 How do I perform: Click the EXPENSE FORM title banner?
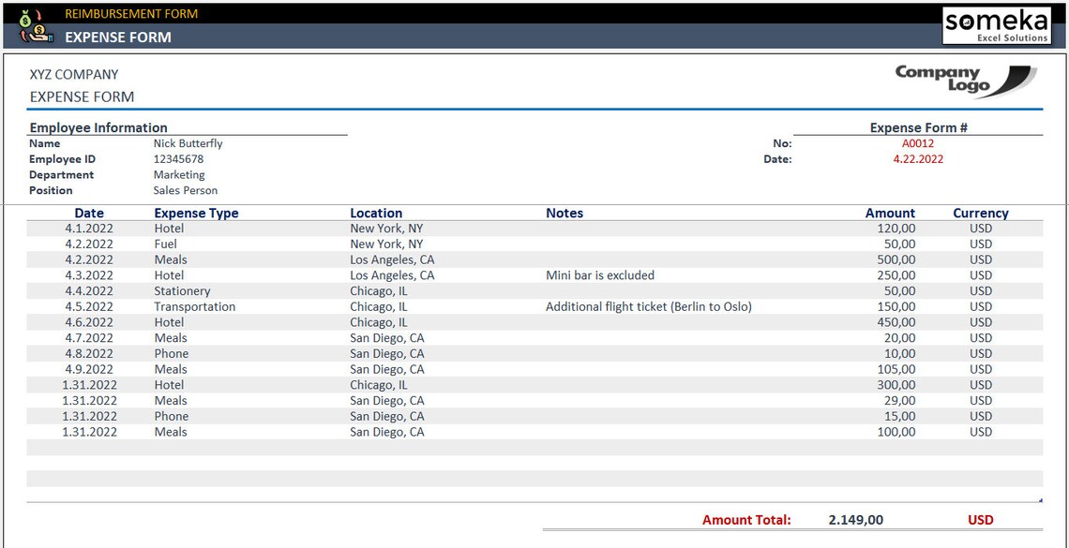pyautogui.click(x=116, y=37)
